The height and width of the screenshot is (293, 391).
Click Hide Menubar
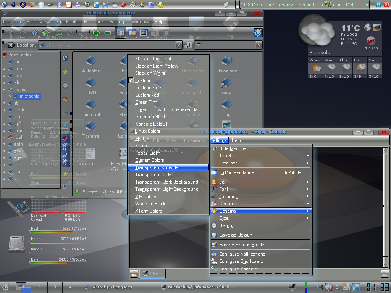coord(260,148)
